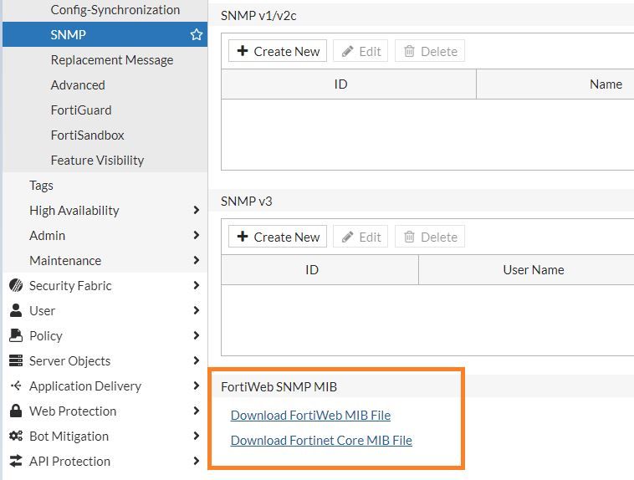
Task: Click the Policy document icon
Action: pyautogui.click(x=15, y=336)
